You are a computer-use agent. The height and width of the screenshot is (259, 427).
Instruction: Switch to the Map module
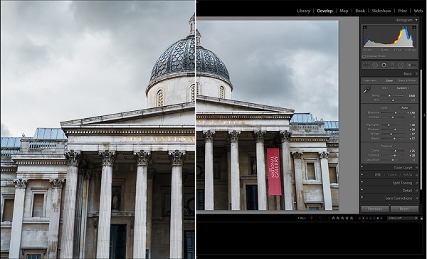[344, 11]
